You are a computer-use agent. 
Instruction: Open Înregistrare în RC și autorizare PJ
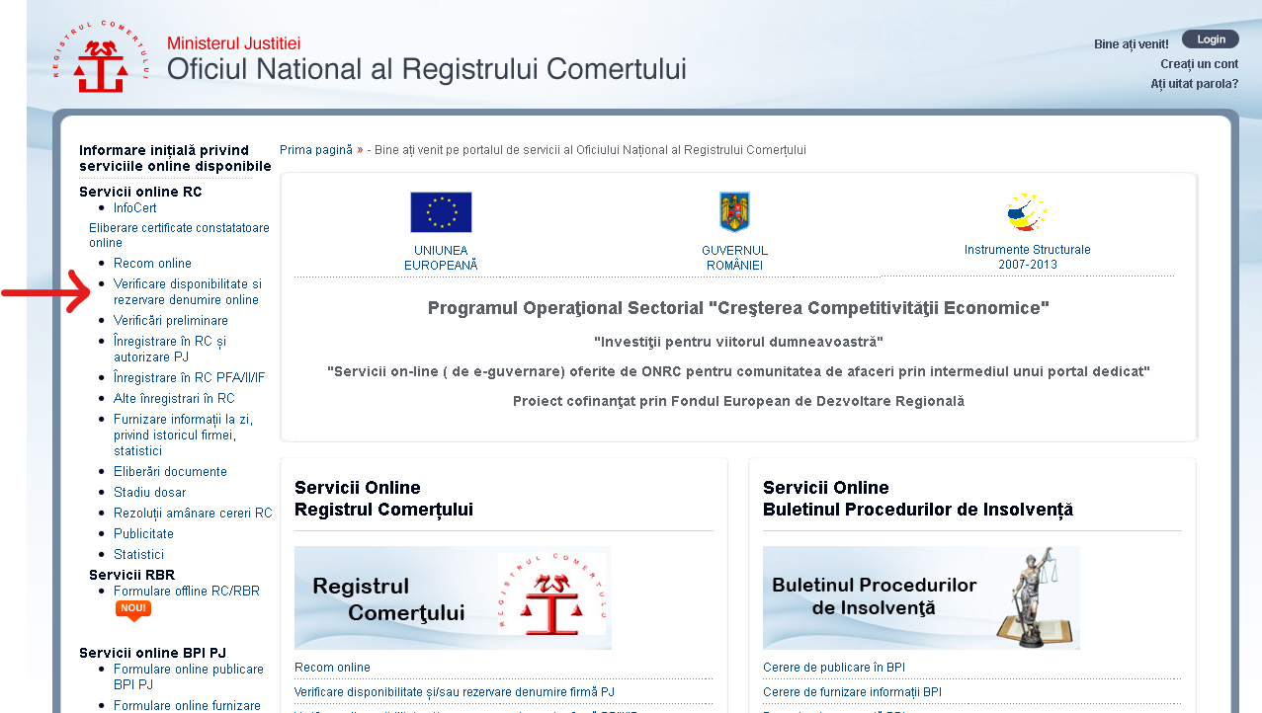coord(170,350)
